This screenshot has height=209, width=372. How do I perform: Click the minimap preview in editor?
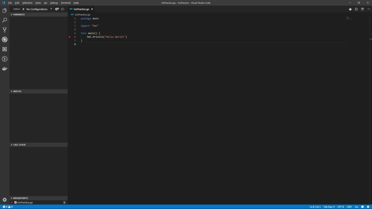coord(349,18)
